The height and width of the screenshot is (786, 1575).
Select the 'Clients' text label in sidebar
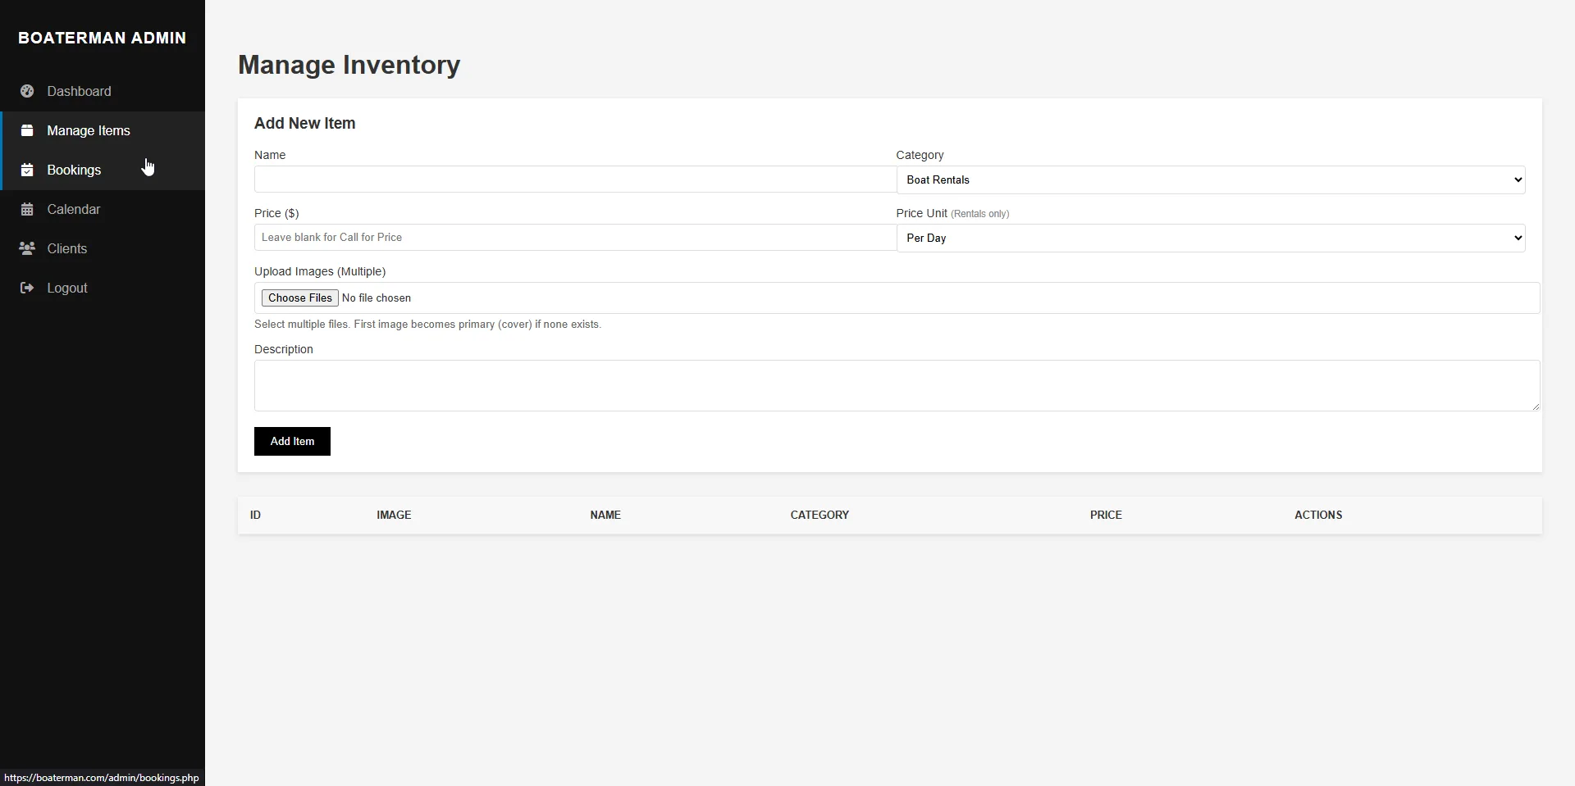66,248
